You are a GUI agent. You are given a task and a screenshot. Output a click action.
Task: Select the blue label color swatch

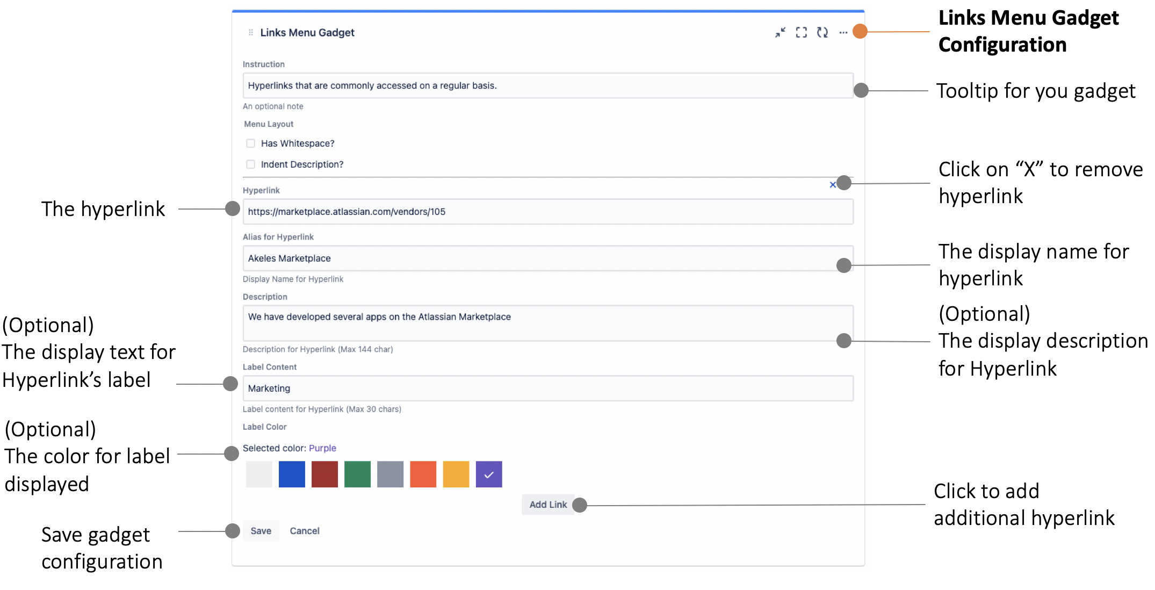pos(291,473)
